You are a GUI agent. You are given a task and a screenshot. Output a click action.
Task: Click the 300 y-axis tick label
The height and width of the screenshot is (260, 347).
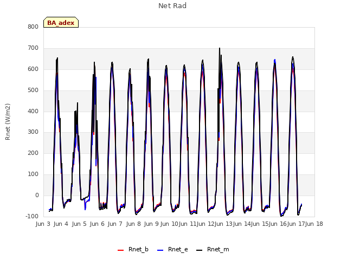click(33, 132)
